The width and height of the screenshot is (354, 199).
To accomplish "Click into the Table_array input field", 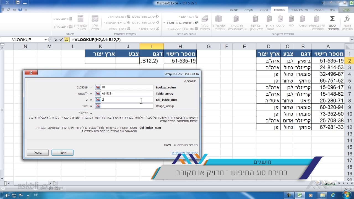I will (127, 93).
